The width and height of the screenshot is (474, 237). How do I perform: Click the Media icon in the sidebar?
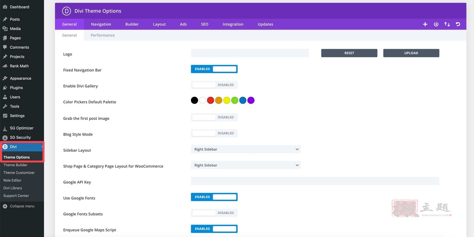[x=5, y=28]
